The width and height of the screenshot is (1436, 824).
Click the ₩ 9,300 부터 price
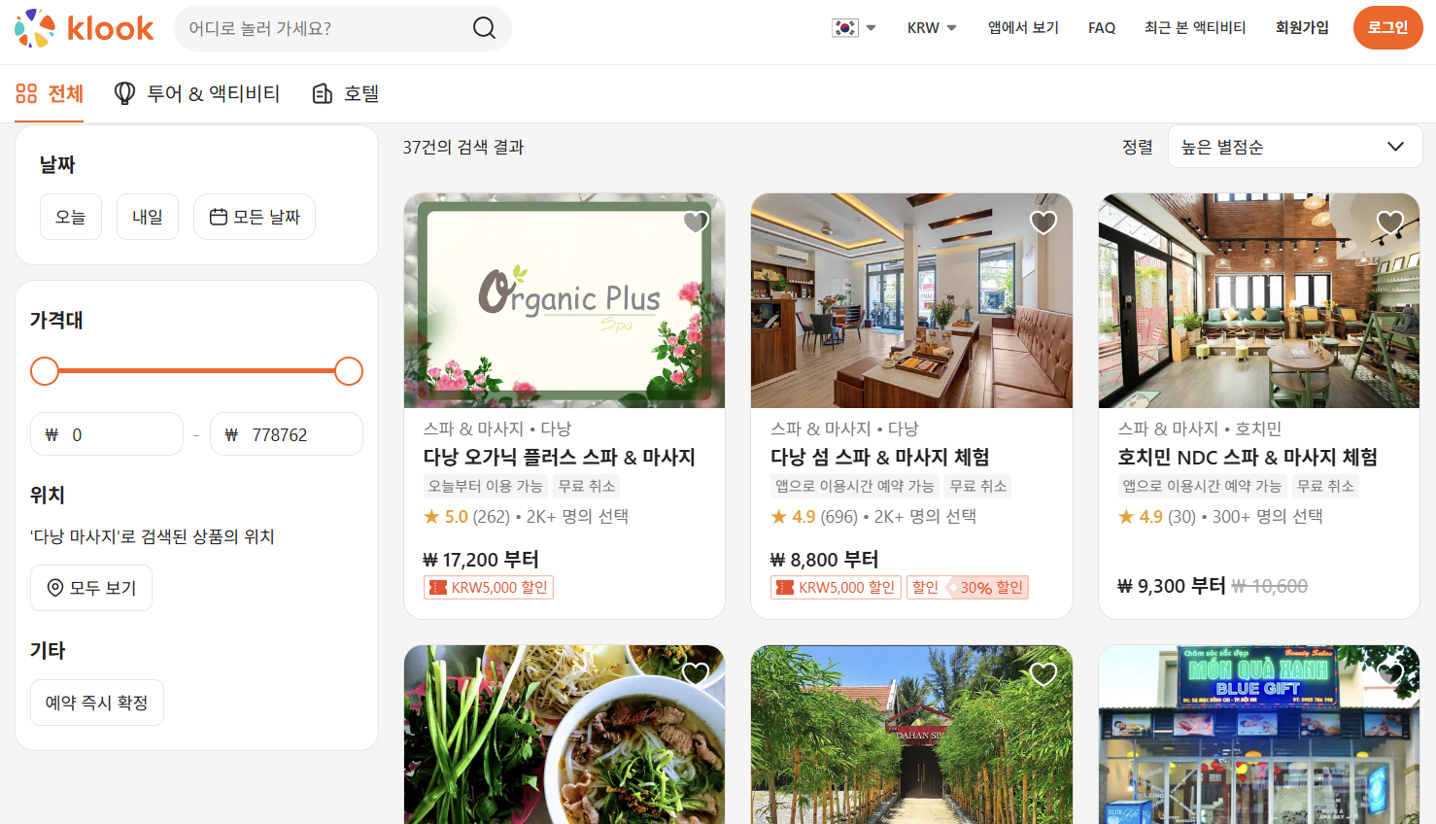click(x=1172, y=586)
